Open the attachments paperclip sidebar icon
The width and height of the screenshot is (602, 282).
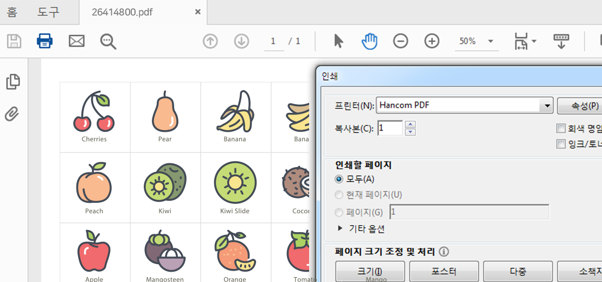(12, 113)
